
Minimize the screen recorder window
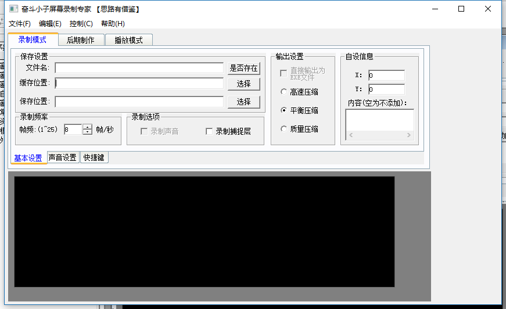[x=435, y=9]
